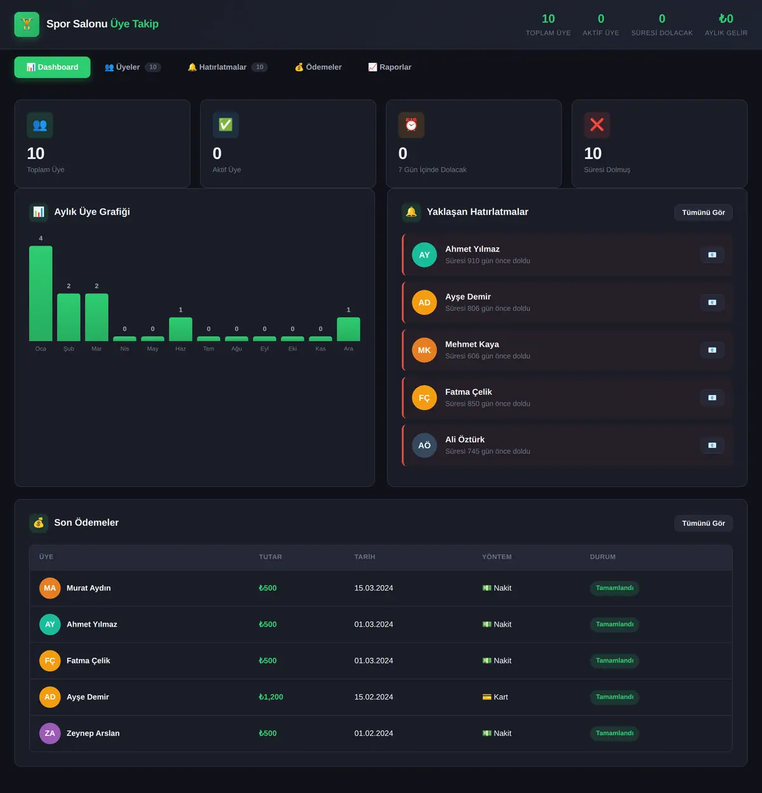
Task: Click Tümünü Gör in Yaklaşan Hatırlatmalar
Action: coord(704,213)
